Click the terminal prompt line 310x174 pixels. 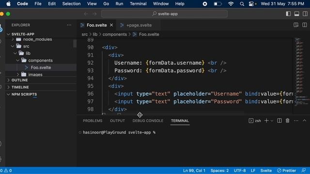119,132
